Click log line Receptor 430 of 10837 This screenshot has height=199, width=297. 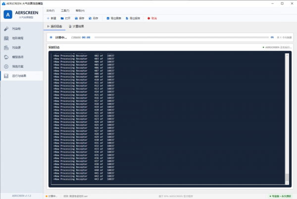(x=84, y=140)
